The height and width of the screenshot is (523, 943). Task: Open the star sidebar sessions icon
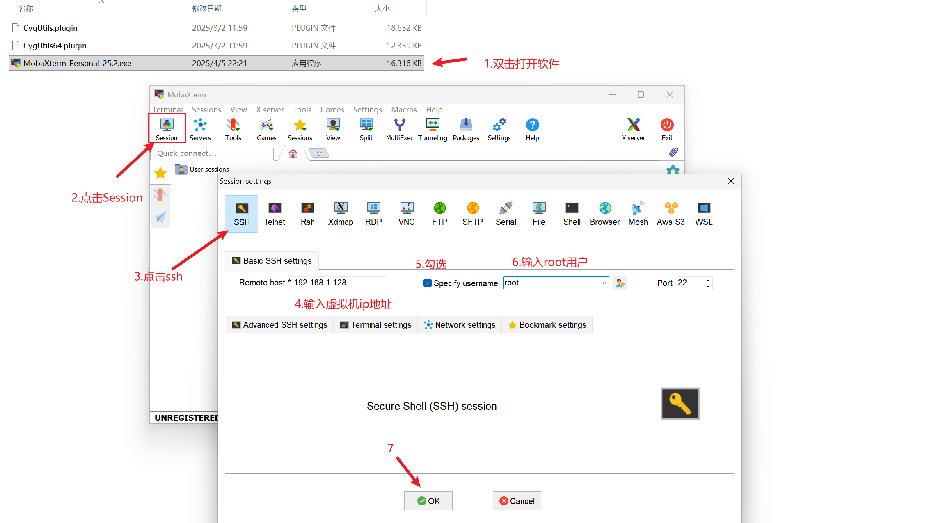point(160,173)
